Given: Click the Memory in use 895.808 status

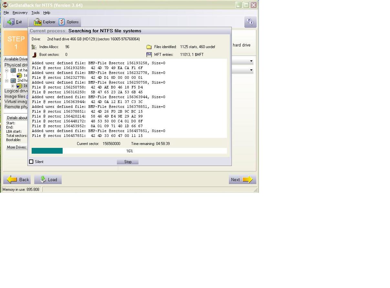Looking at the screenshot, I should coord(21,190).
